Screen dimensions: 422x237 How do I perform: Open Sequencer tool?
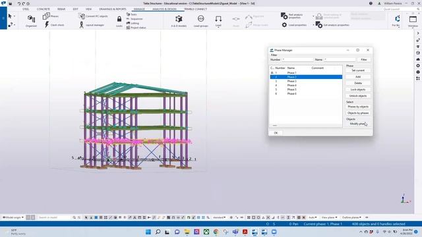coord(135,19)
